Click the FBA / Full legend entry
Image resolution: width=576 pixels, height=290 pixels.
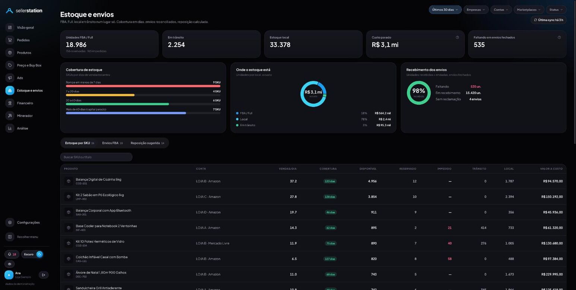313,113
